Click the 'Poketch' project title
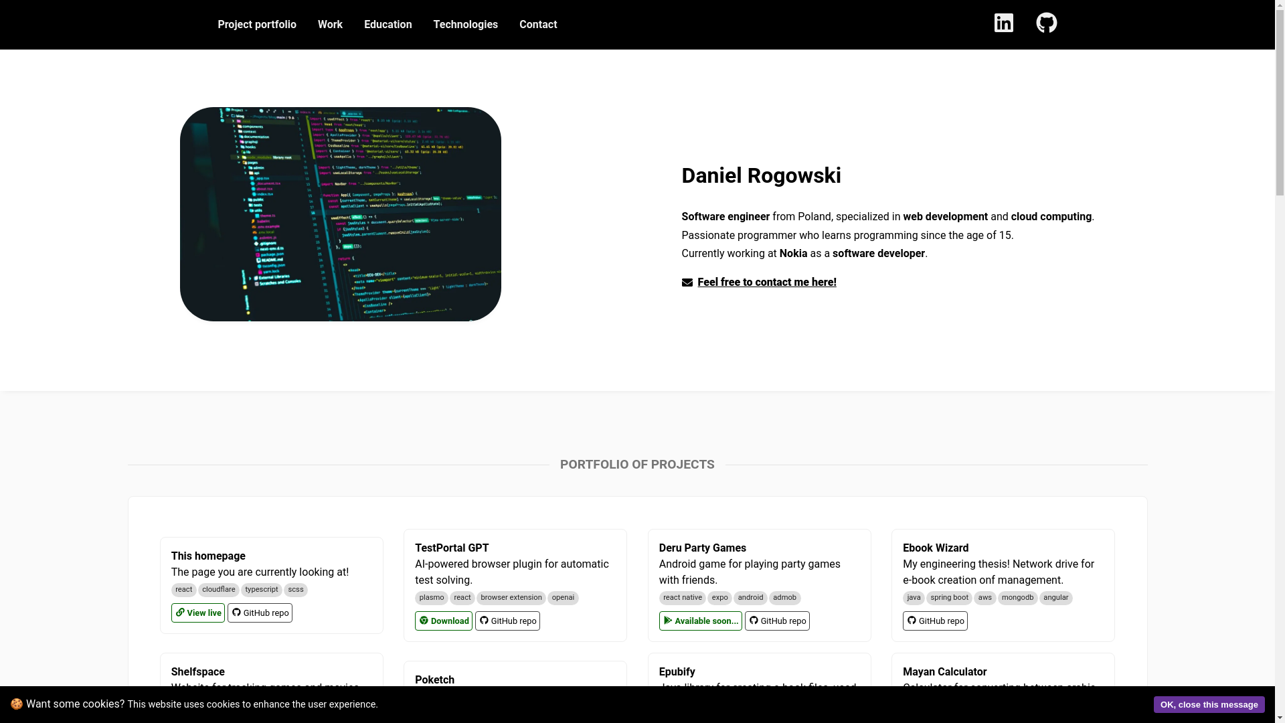Viewport: 1285px width, 723px height. (x=434, y=680)
